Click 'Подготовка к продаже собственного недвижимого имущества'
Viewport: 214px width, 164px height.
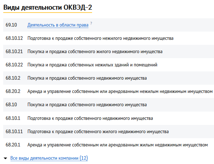[90, 118]
